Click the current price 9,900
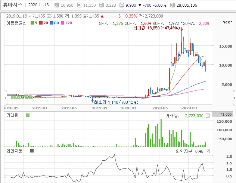Image resolution: width=236 pixels, height=183 pixels. 131,5
